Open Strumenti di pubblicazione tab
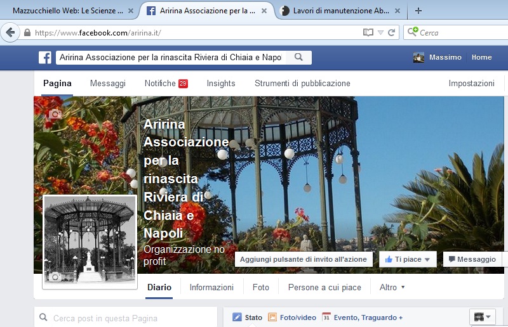 [x=302, y=84]
